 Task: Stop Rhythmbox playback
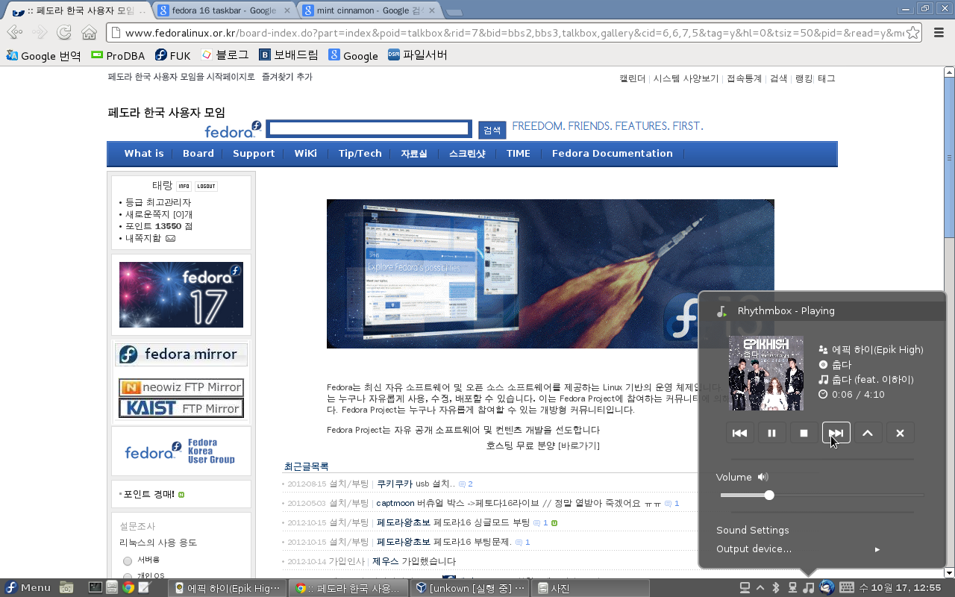click(x=804, y=433)
